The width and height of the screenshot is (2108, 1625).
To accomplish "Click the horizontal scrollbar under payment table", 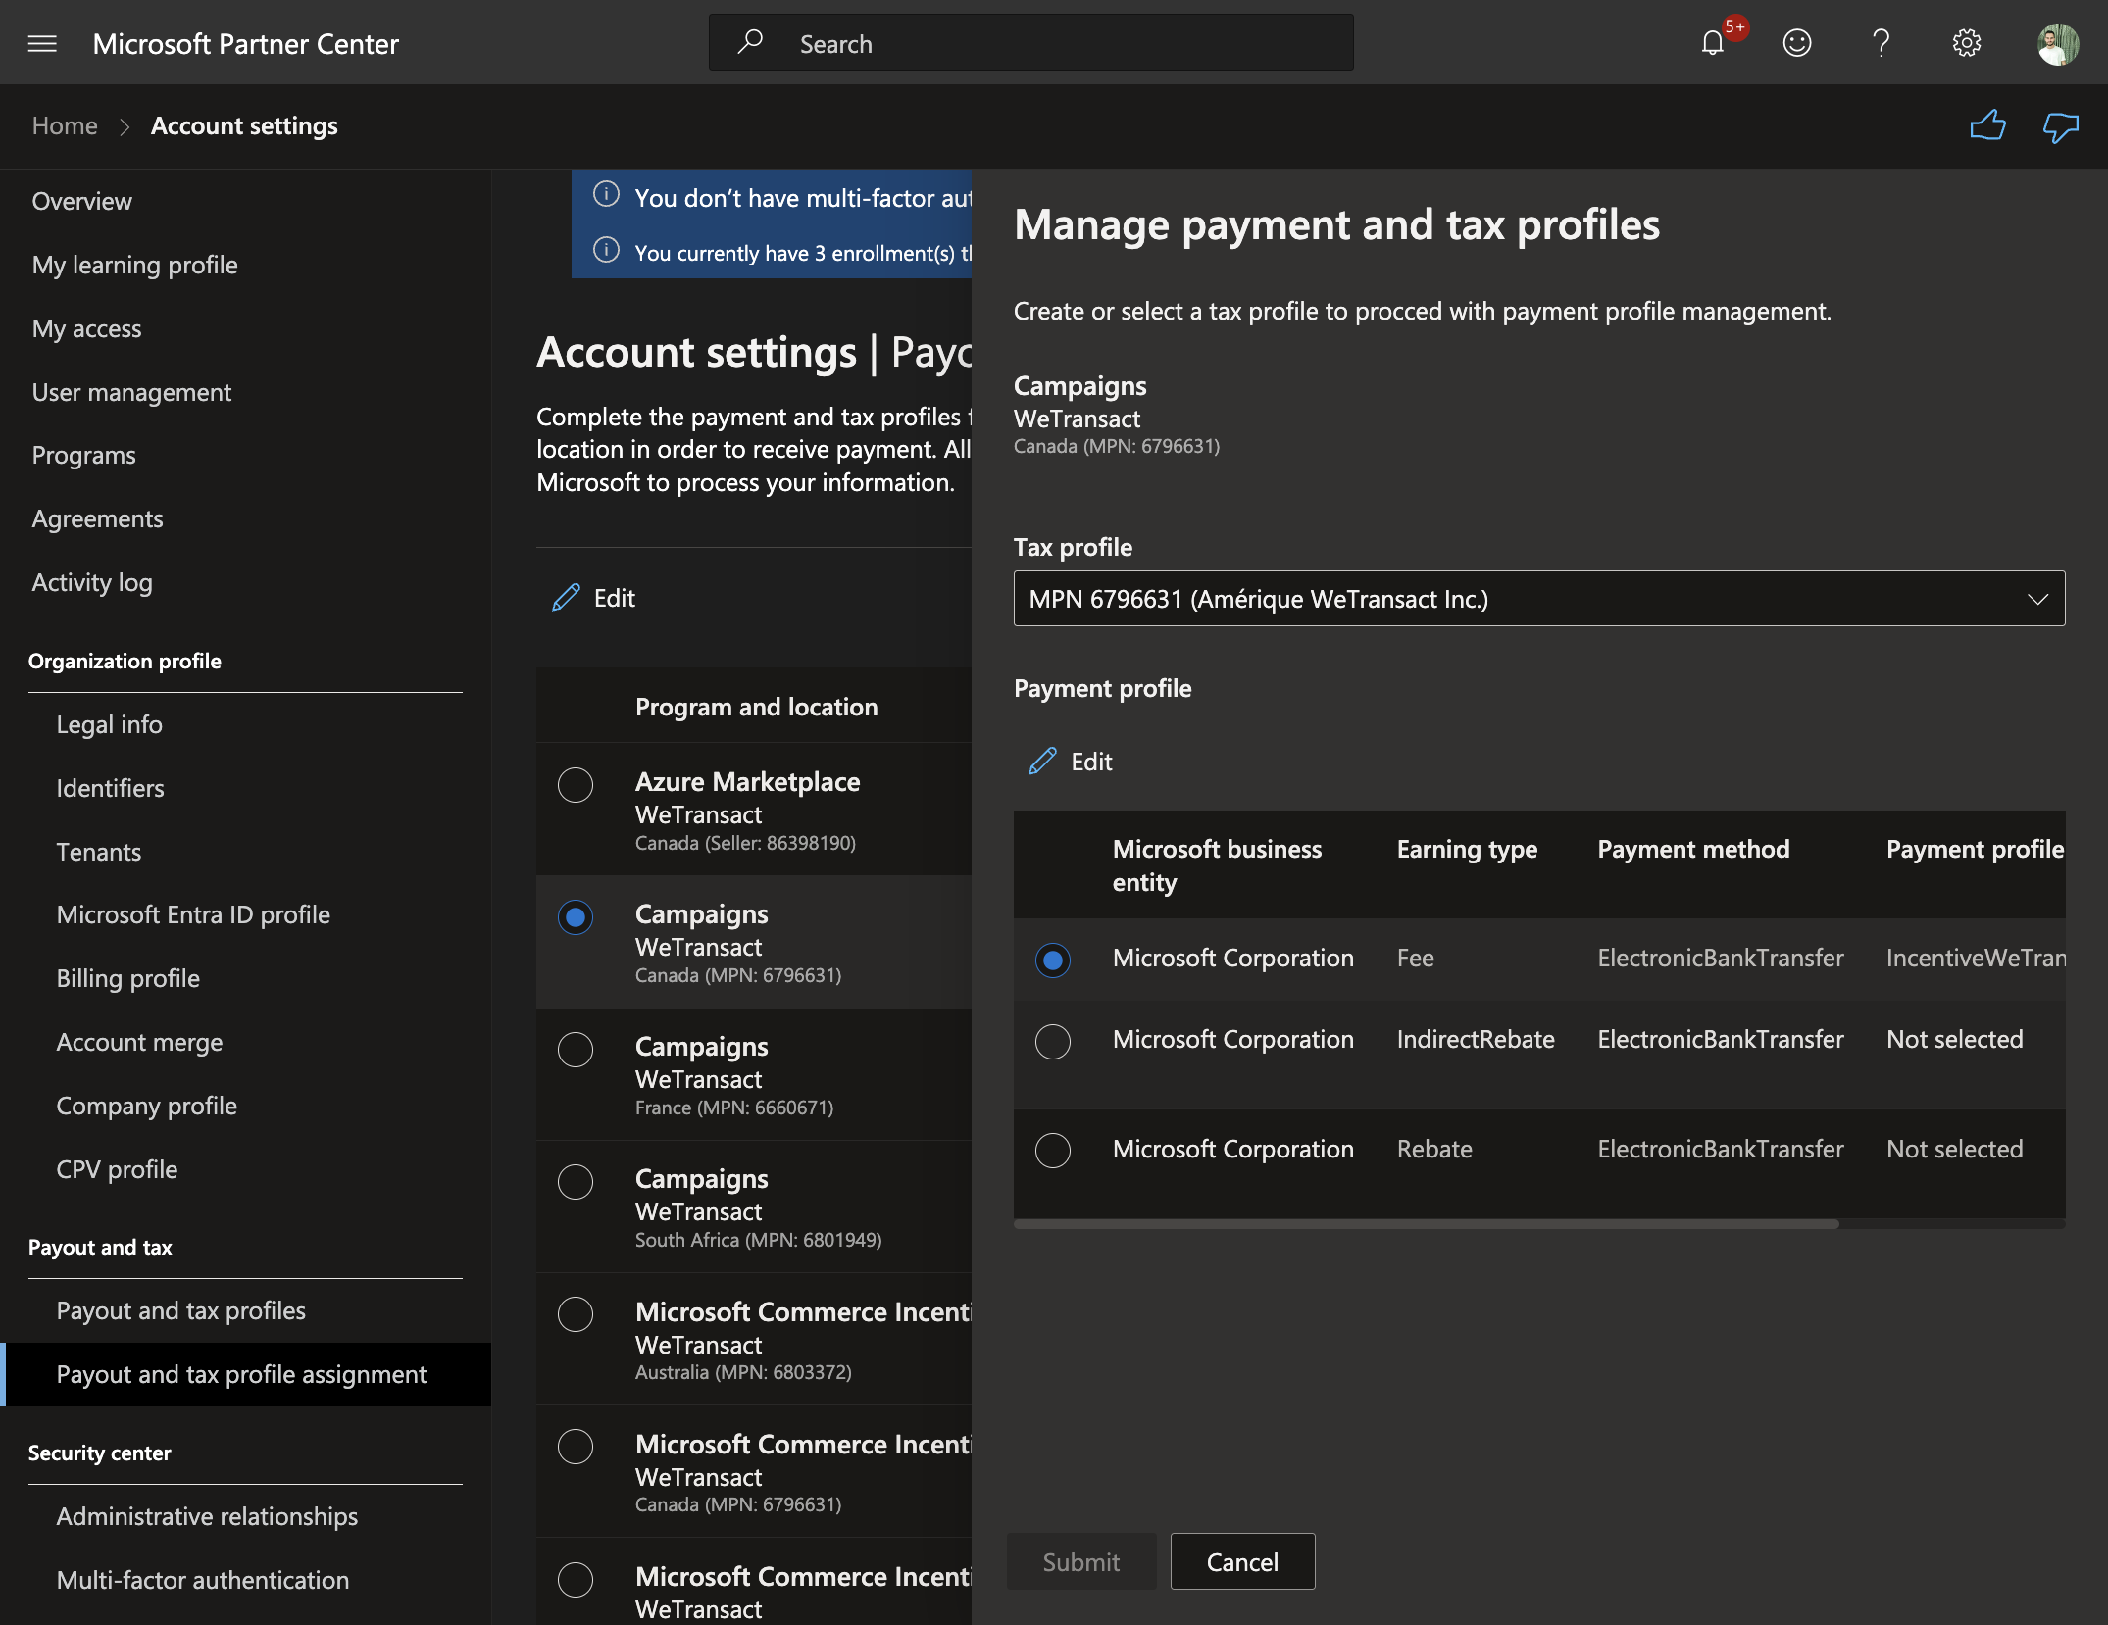I will tap(1427, 1224).
